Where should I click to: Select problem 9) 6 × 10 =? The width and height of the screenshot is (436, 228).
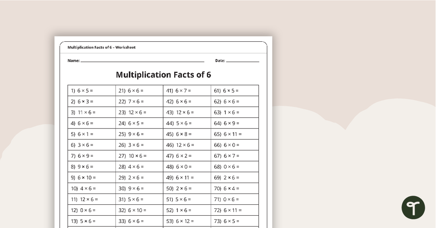click(83, 178)
